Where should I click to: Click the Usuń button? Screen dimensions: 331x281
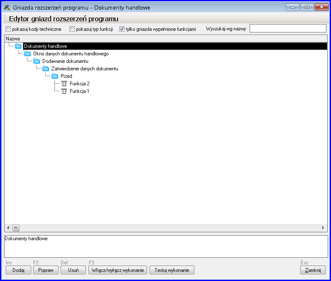pos(73,270)
